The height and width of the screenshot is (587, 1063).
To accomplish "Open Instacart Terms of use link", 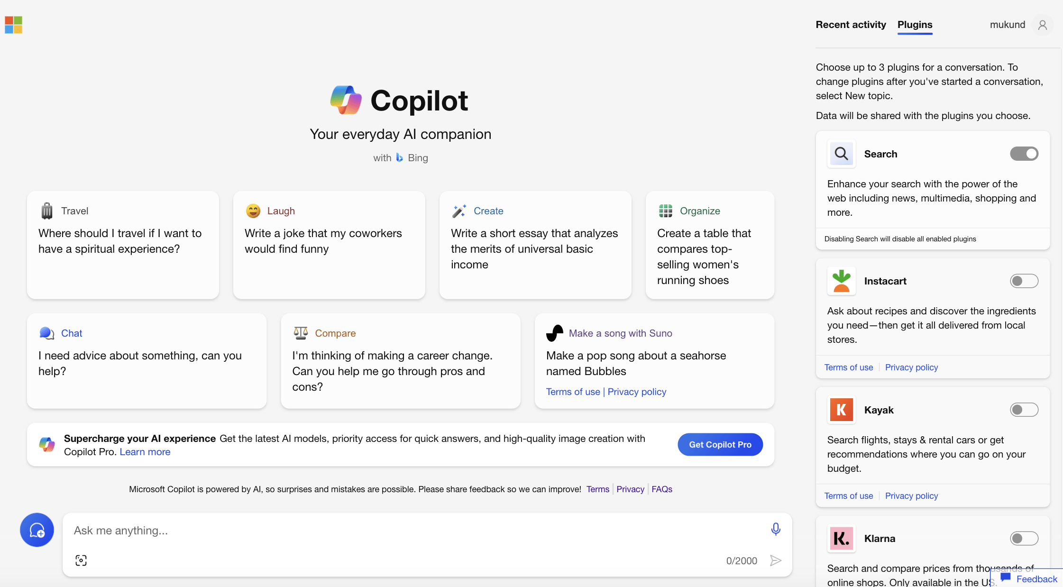I will coord(848,367).
